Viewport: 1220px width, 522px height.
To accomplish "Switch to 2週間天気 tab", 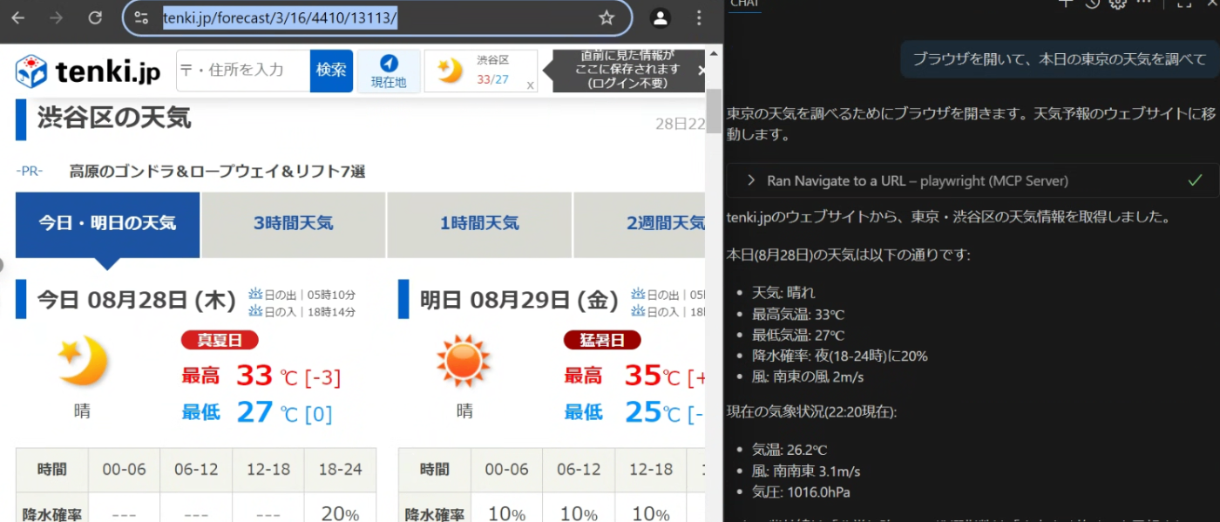I will [x=640, y=224].
